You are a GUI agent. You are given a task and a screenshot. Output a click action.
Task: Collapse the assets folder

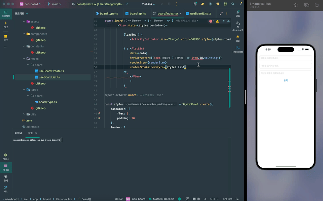point(24,22)
